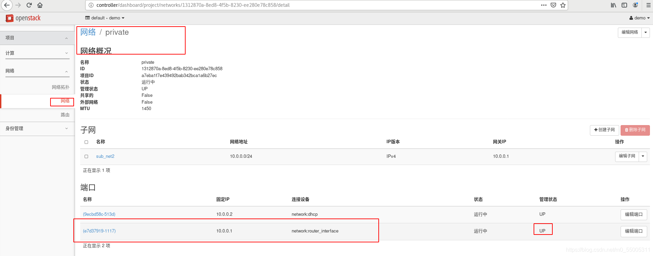This screenshot has width=653, height=256.
Task: Click the OpenStack logo
Action: coord(23,18)
